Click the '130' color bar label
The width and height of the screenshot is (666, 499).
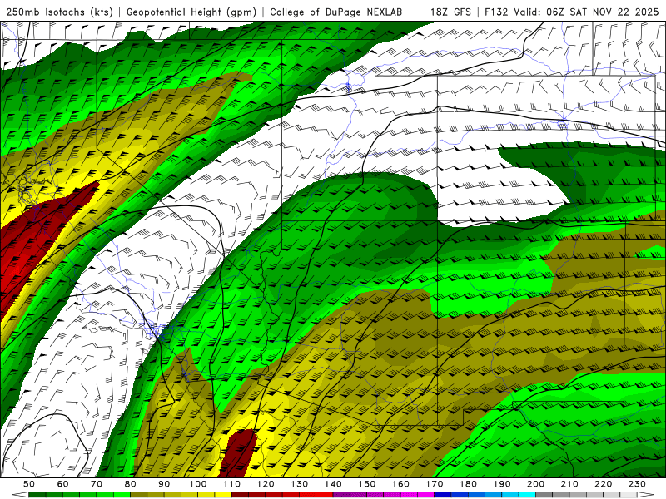[299, 484]
